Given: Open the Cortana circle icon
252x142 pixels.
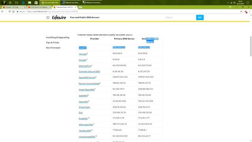Looking at the screenshot, I should pyautogui.click(x=10, y=3).
